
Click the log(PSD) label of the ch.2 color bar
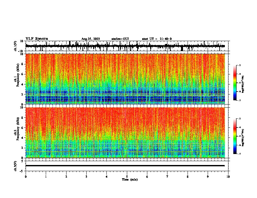[243, 137]
